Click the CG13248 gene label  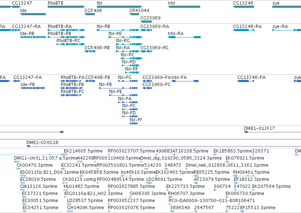click(243, 3)
